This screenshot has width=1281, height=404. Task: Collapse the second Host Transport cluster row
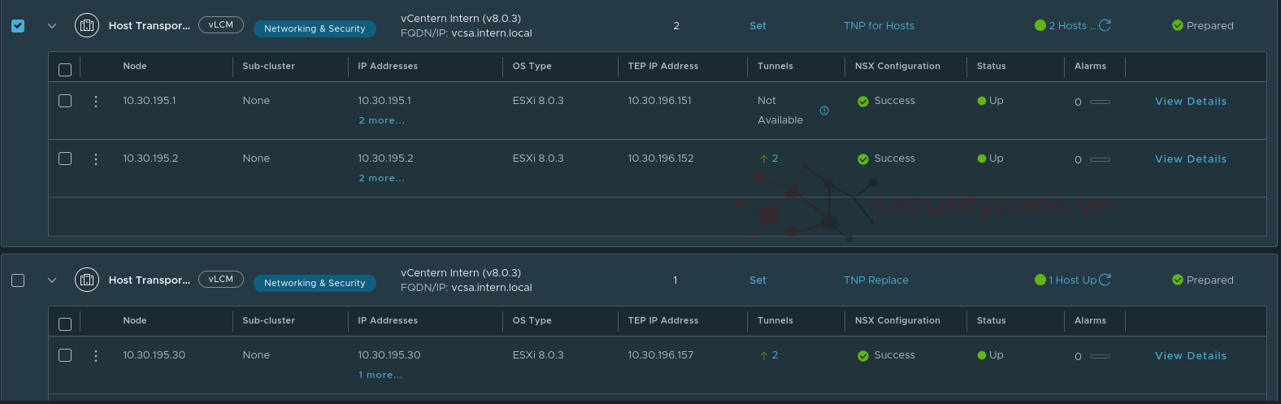pyautogui.click(x=52, y=280)
